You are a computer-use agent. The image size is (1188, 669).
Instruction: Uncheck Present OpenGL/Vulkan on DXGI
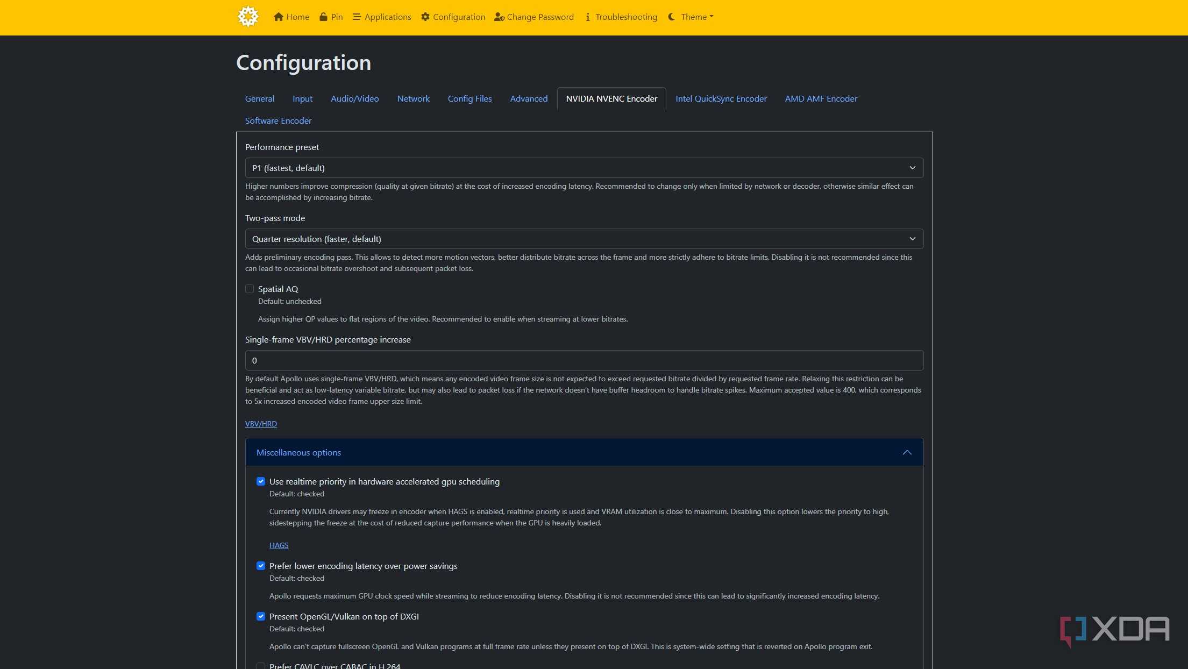pyautogui.click(x=261, y=616)
